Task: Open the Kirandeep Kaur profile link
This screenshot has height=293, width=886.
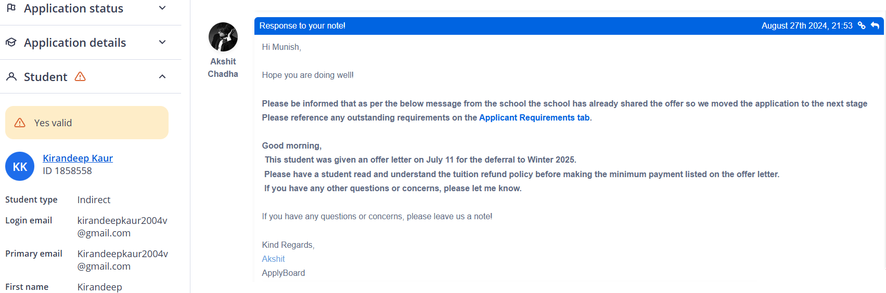Action: [x=78, y=158]
